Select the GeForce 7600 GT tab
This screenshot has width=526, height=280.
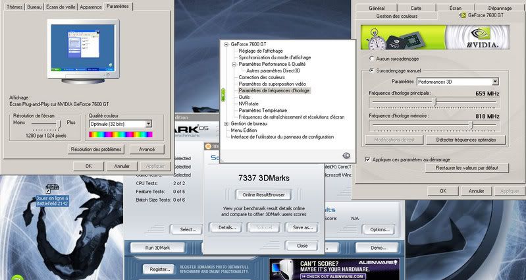click(481, 15)
